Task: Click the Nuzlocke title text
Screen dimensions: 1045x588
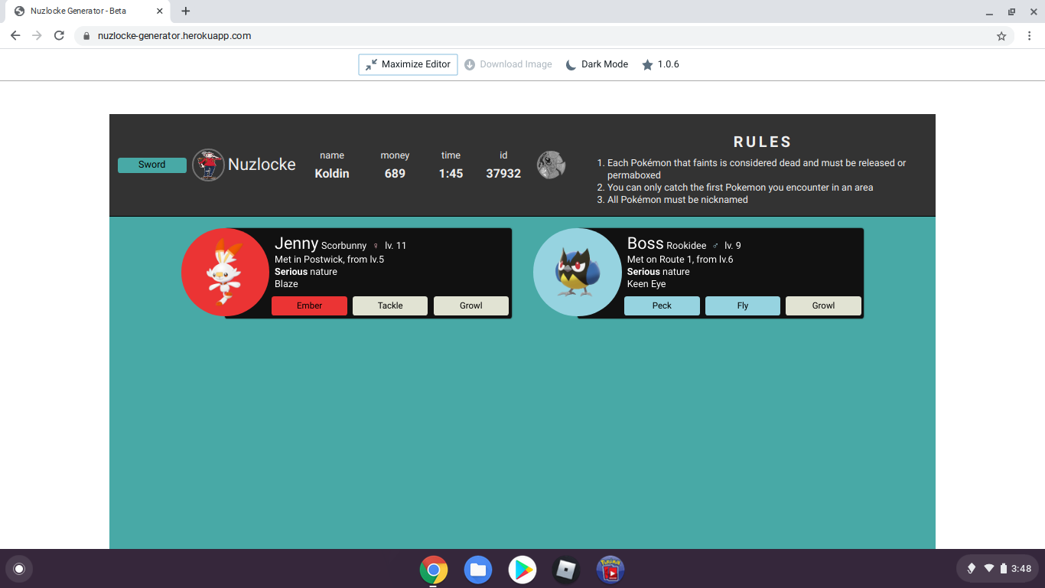Action: point(262,165)
